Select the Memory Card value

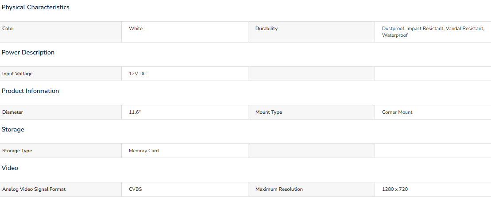pos(144,151)
